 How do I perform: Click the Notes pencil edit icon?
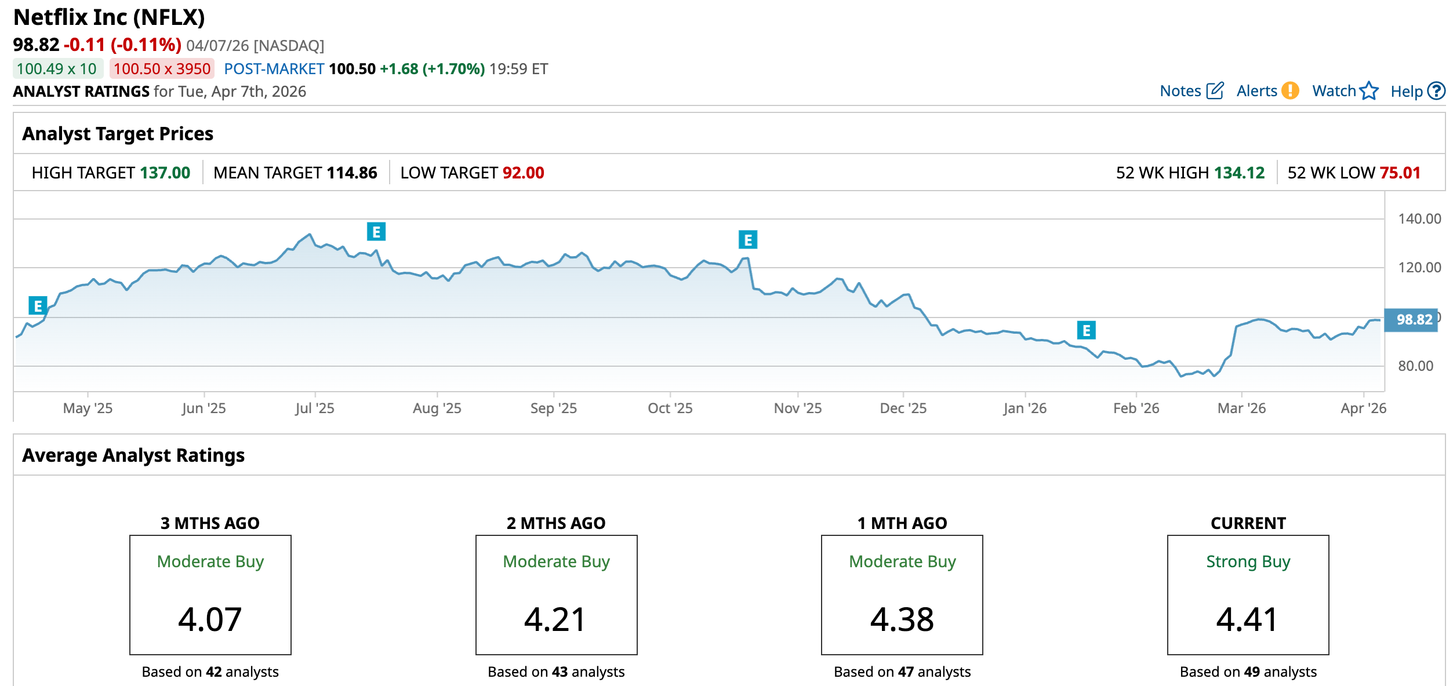tap(1215, 91)
